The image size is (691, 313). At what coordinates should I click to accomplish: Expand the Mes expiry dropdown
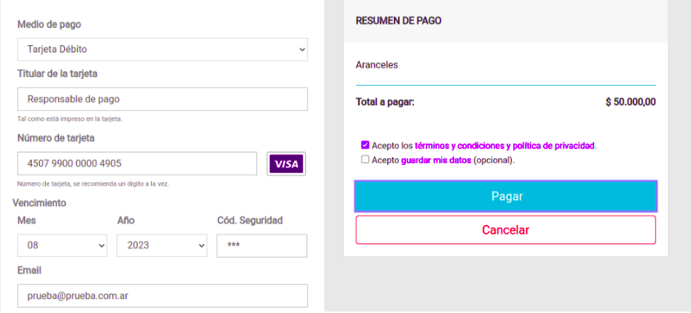pyautogui.click(x=62, y=245)
